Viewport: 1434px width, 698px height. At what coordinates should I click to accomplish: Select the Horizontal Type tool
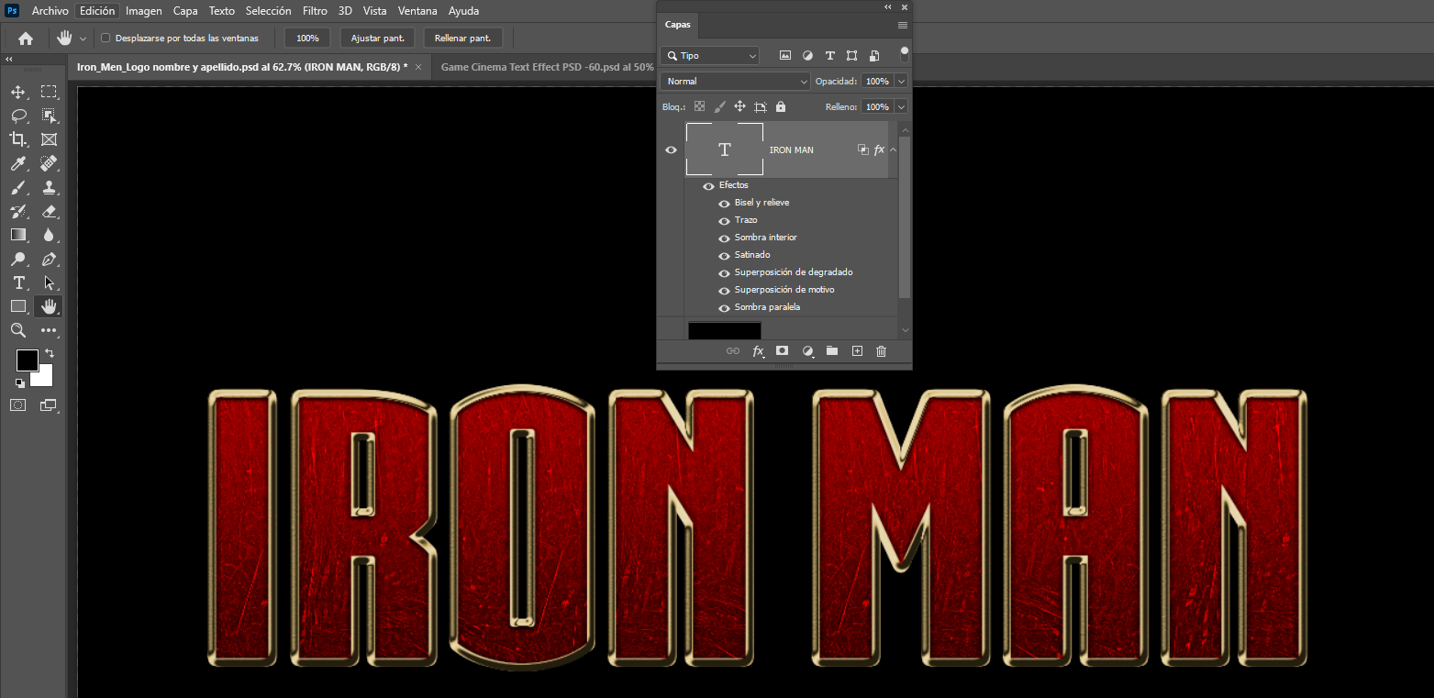click(18, 283)
